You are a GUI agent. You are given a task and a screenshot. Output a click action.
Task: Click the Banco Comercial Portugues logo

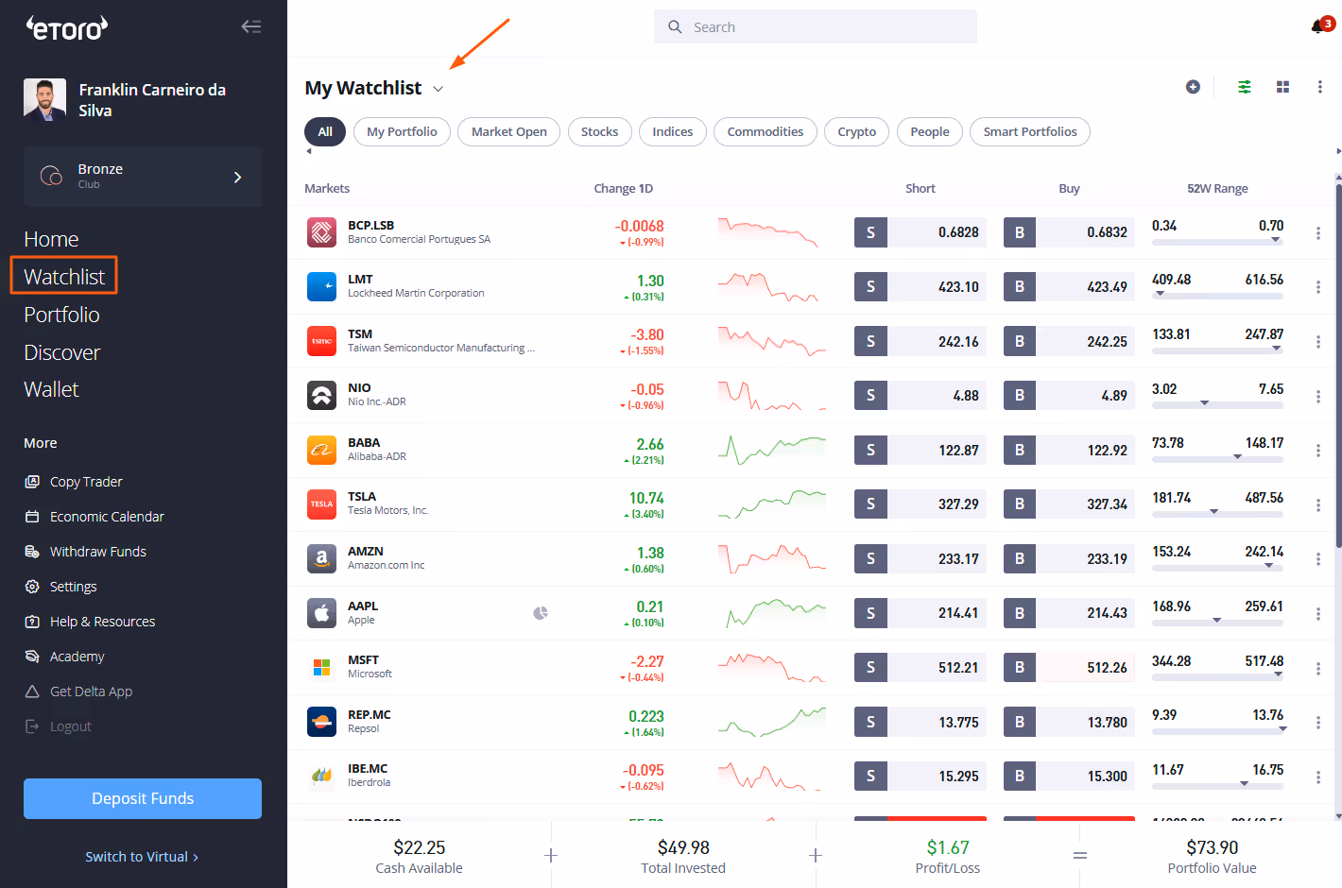[x=321, y=232]
